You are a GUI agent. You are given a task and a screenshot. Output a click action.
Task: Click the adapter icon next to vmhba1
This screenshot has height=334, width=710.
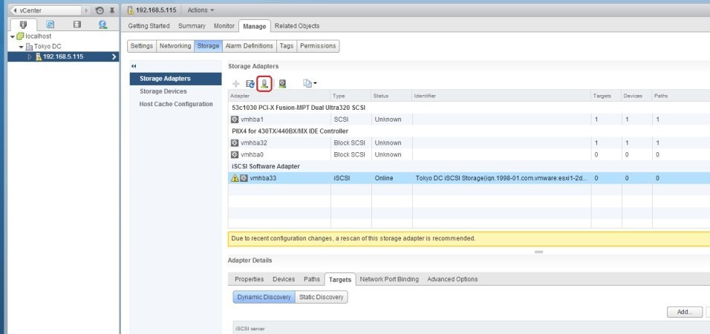(x=235, y=119)
